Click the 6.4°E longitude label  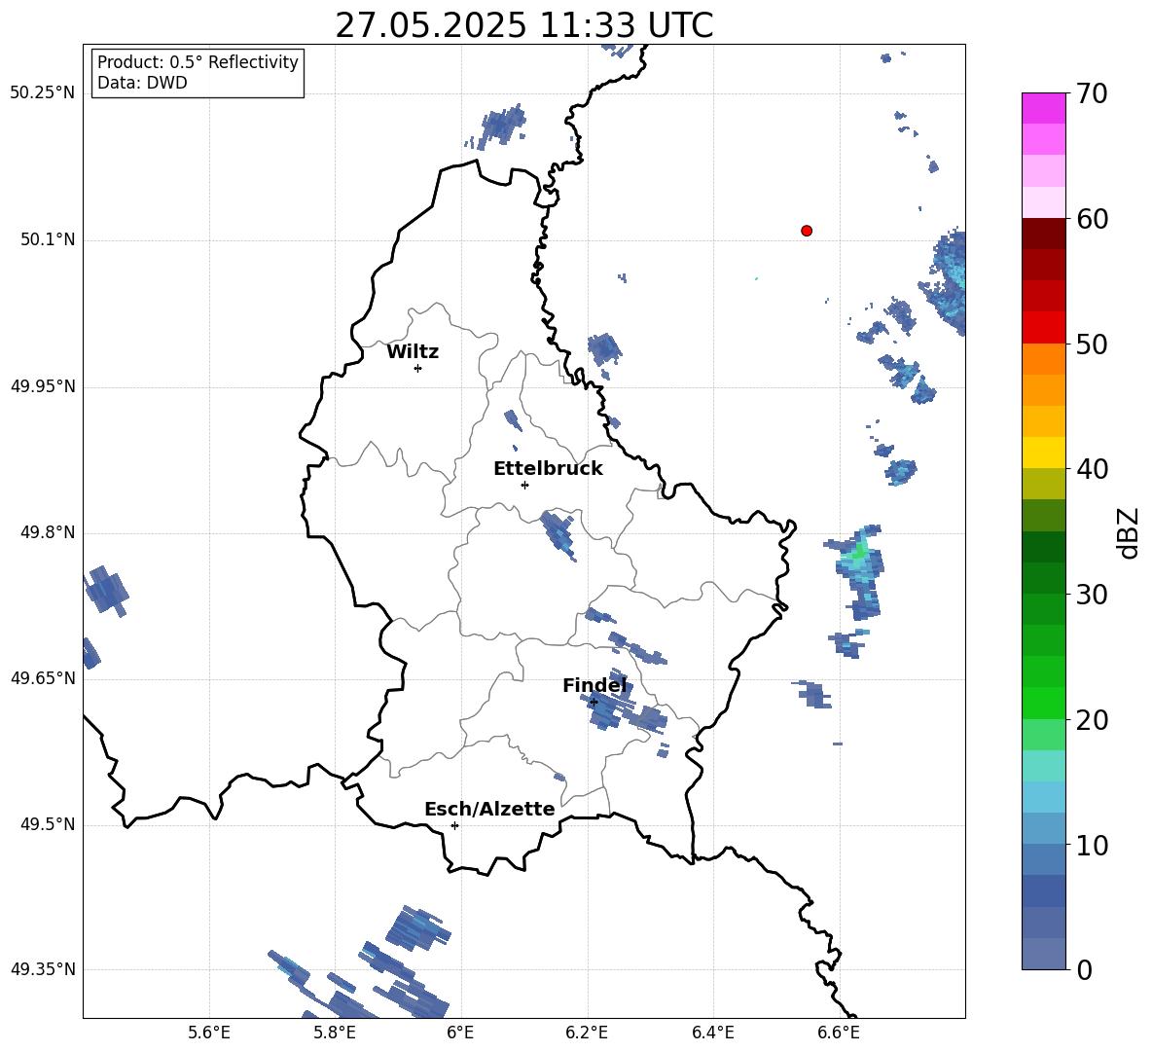click(x=712, y=1033)
